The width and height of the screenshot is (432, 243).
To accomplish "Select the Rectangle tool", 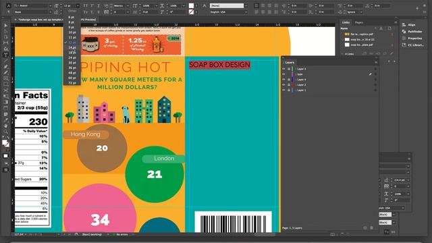I will tap(6, 84).
